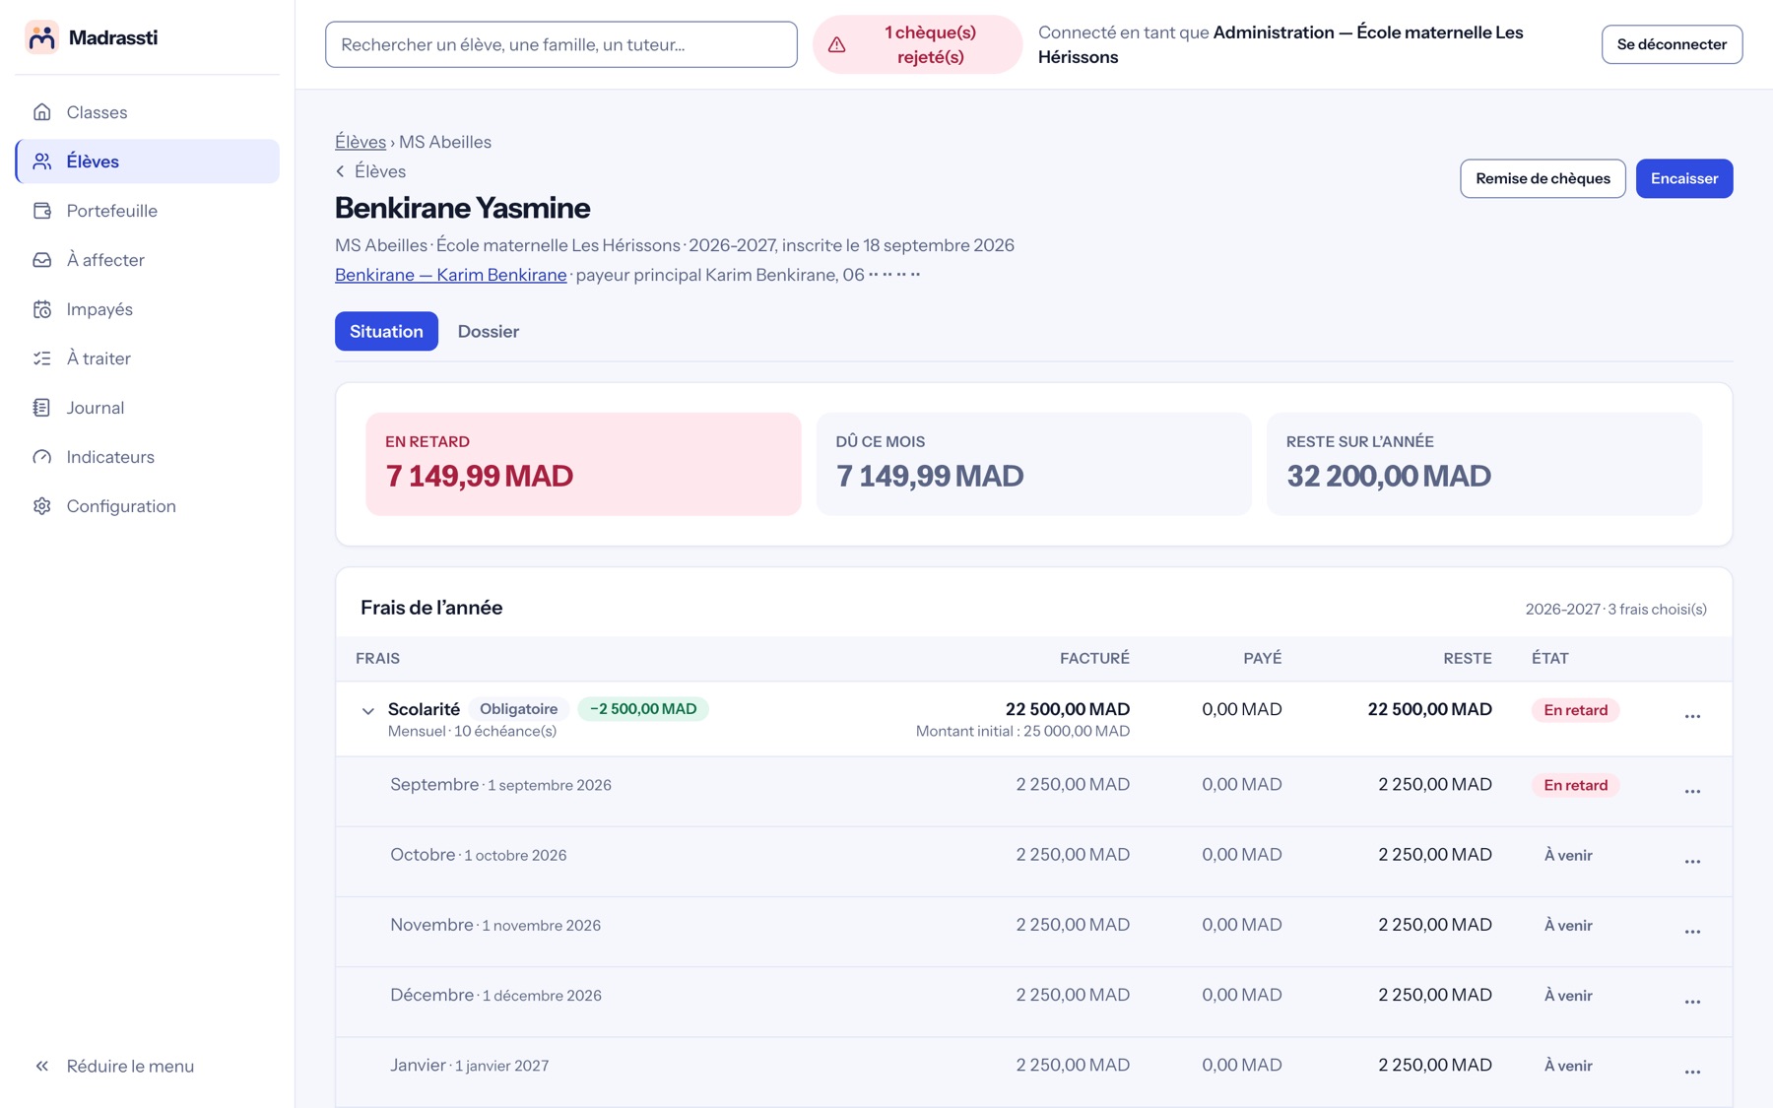Click the À traiter checklist icon
Viewport: 1773px width, 1108px height.
click(x=41, y=358)
